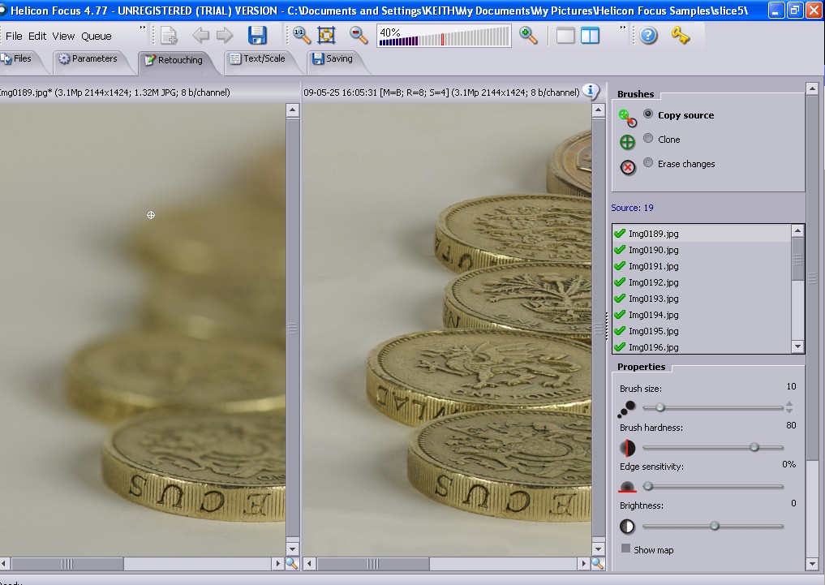Click the yellow registration key icon
Viewport: 825px width, 585px height.
coord(681,36)
